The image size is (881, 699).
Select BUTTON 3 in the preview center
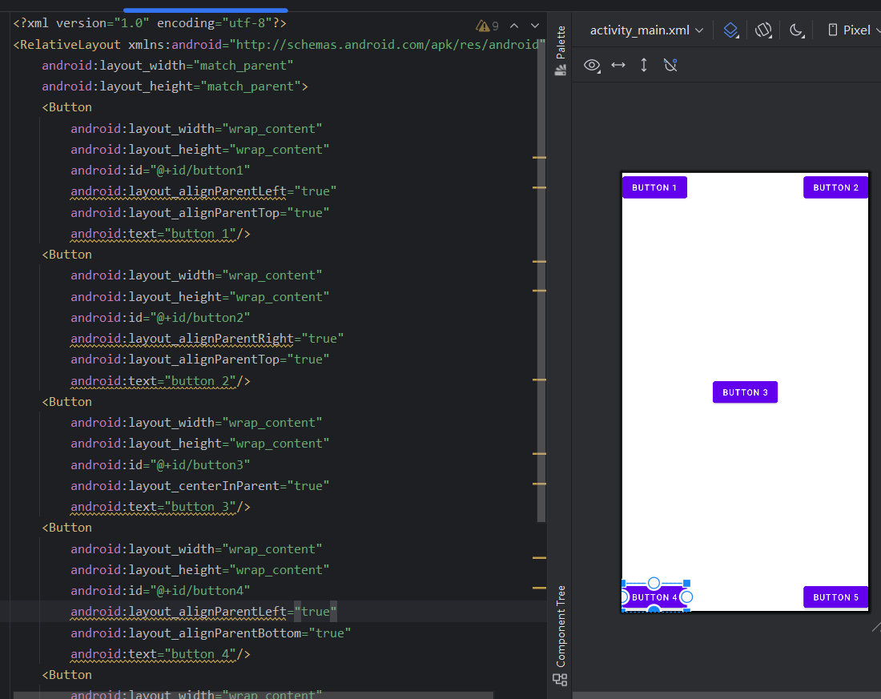[745, 392]
